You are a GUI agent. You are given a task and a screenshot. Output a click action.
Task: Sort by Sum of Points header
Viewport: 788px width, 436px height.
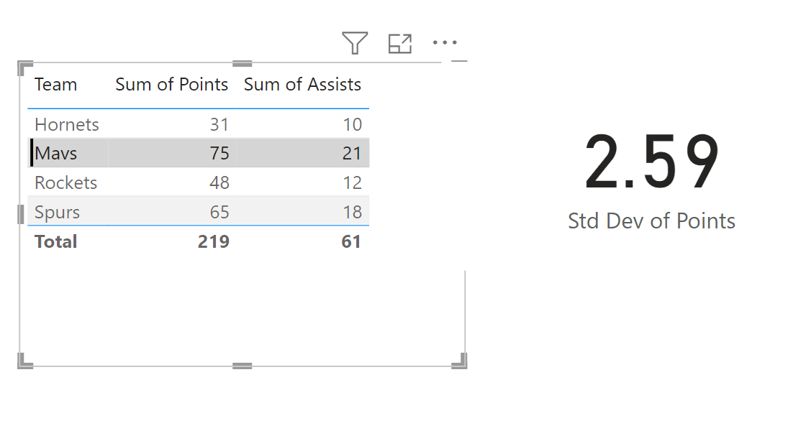172,84
